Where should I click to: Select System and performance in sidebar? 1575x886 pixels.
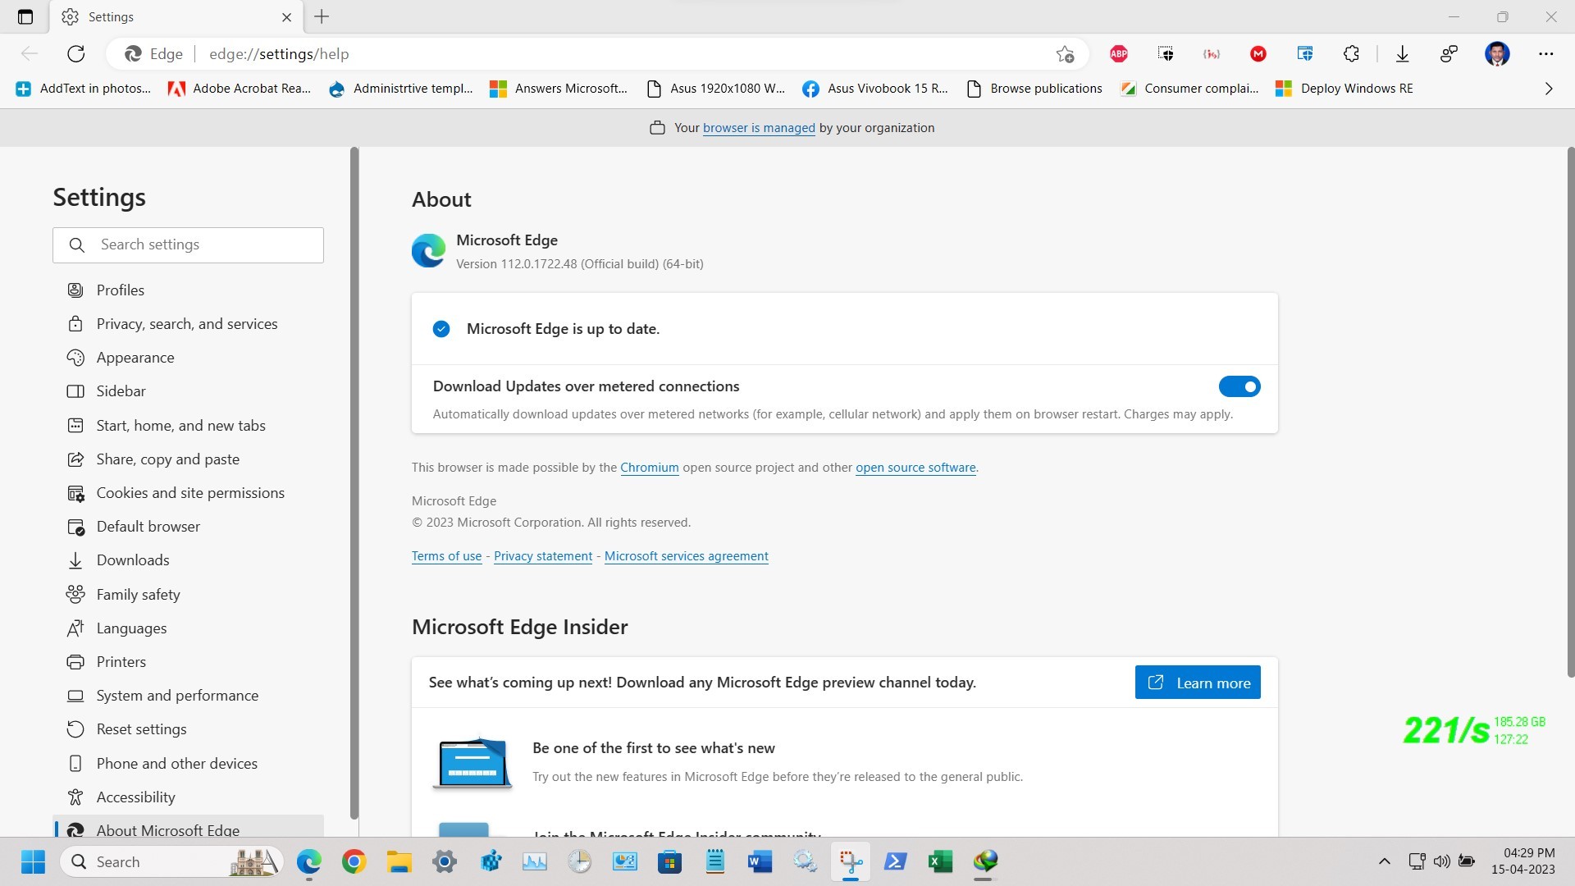click(177, 696)
